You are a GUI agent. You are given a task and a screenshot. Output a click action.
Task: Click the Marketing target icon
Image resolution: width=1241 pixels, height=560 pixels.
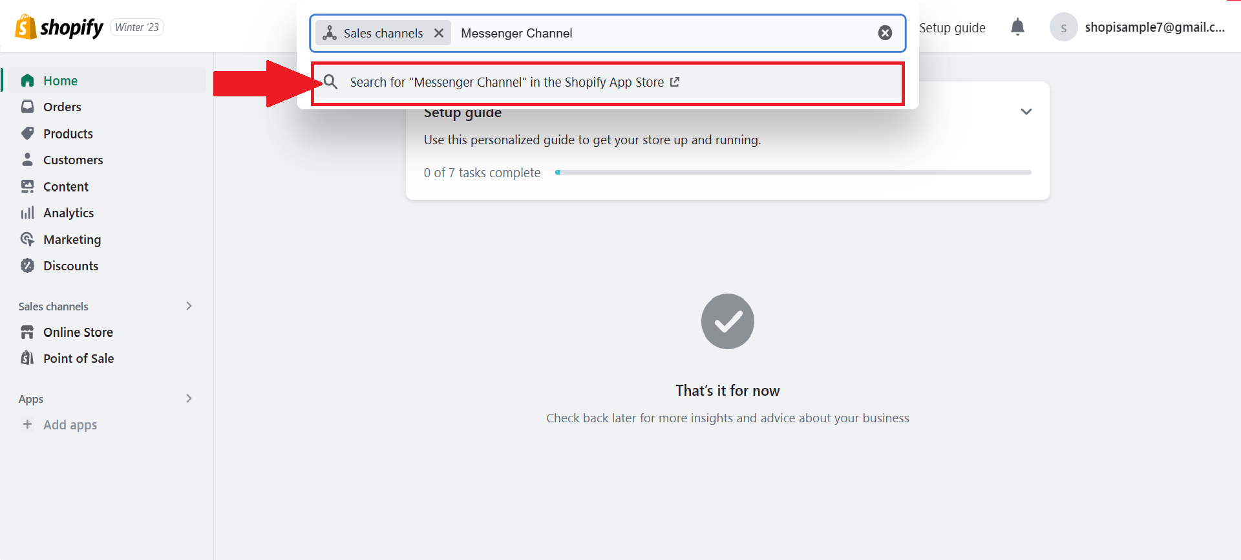pyautogui.click(x=27, y=239)
